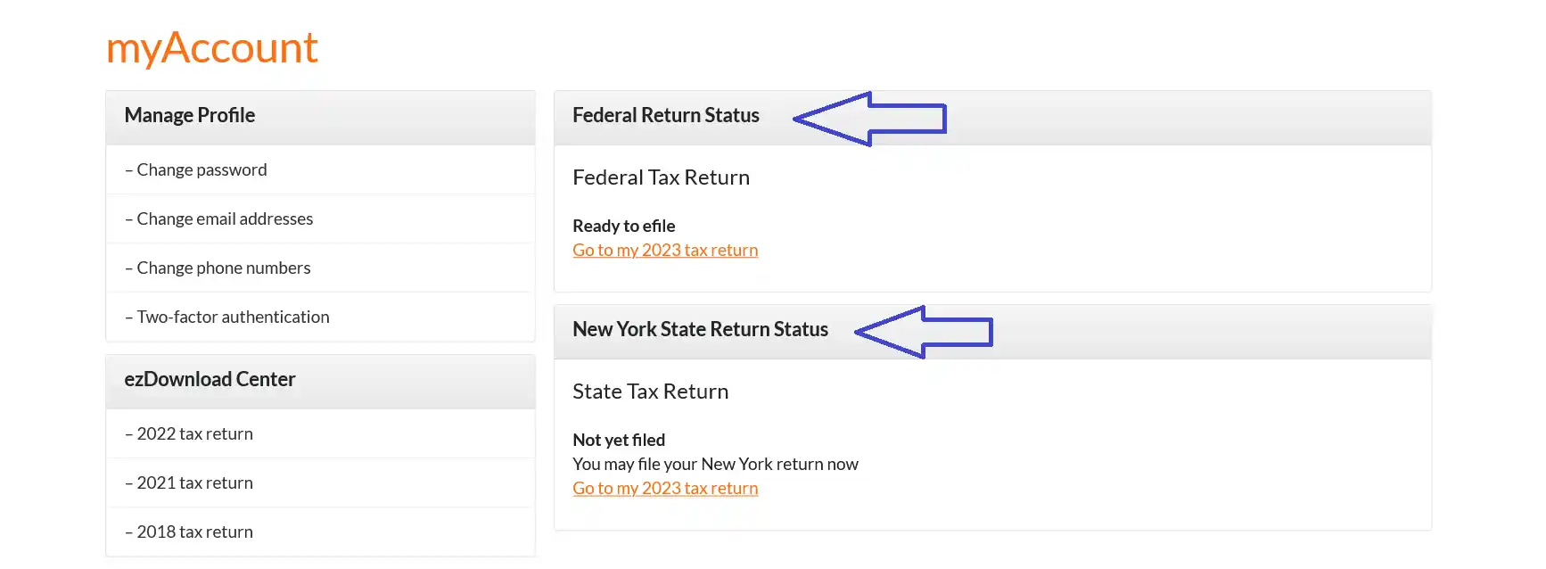Open Change email addresses setting
The width and height of the screenshot is (1546, 569).
point(225,219)
